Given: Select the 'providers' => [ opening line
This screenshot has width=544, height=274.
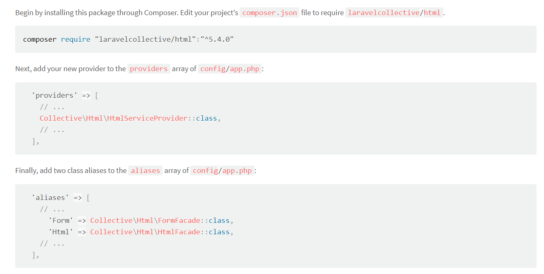Looking at the screenshot, I should (63, 95).
